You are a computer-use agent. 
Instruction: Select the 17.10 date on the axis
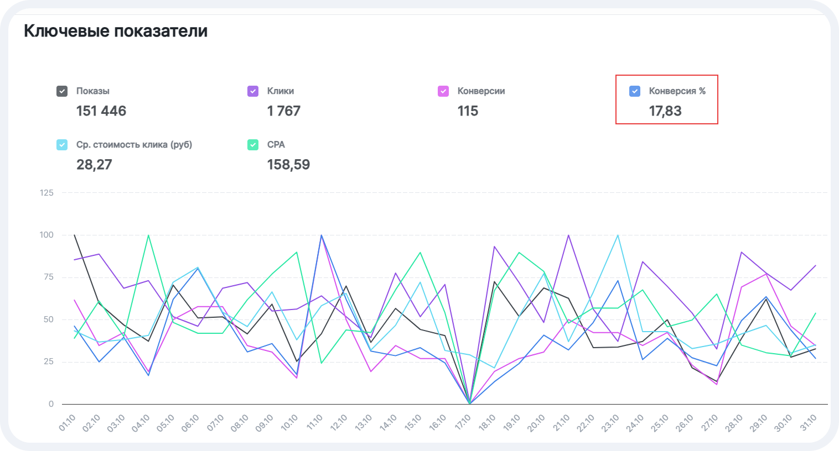[463, 423]
